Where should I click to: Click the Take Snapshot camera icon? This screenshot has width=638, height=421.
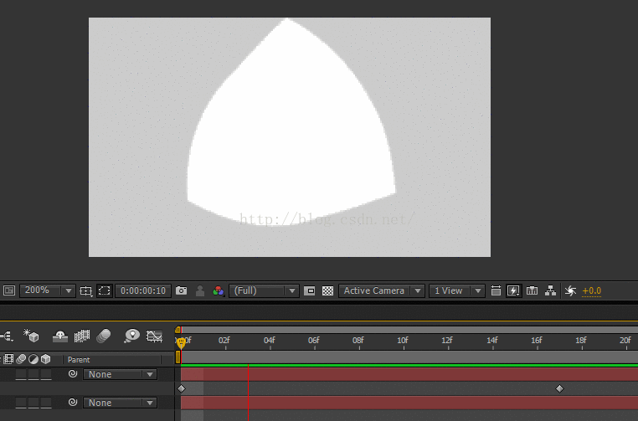coord(182,291)
